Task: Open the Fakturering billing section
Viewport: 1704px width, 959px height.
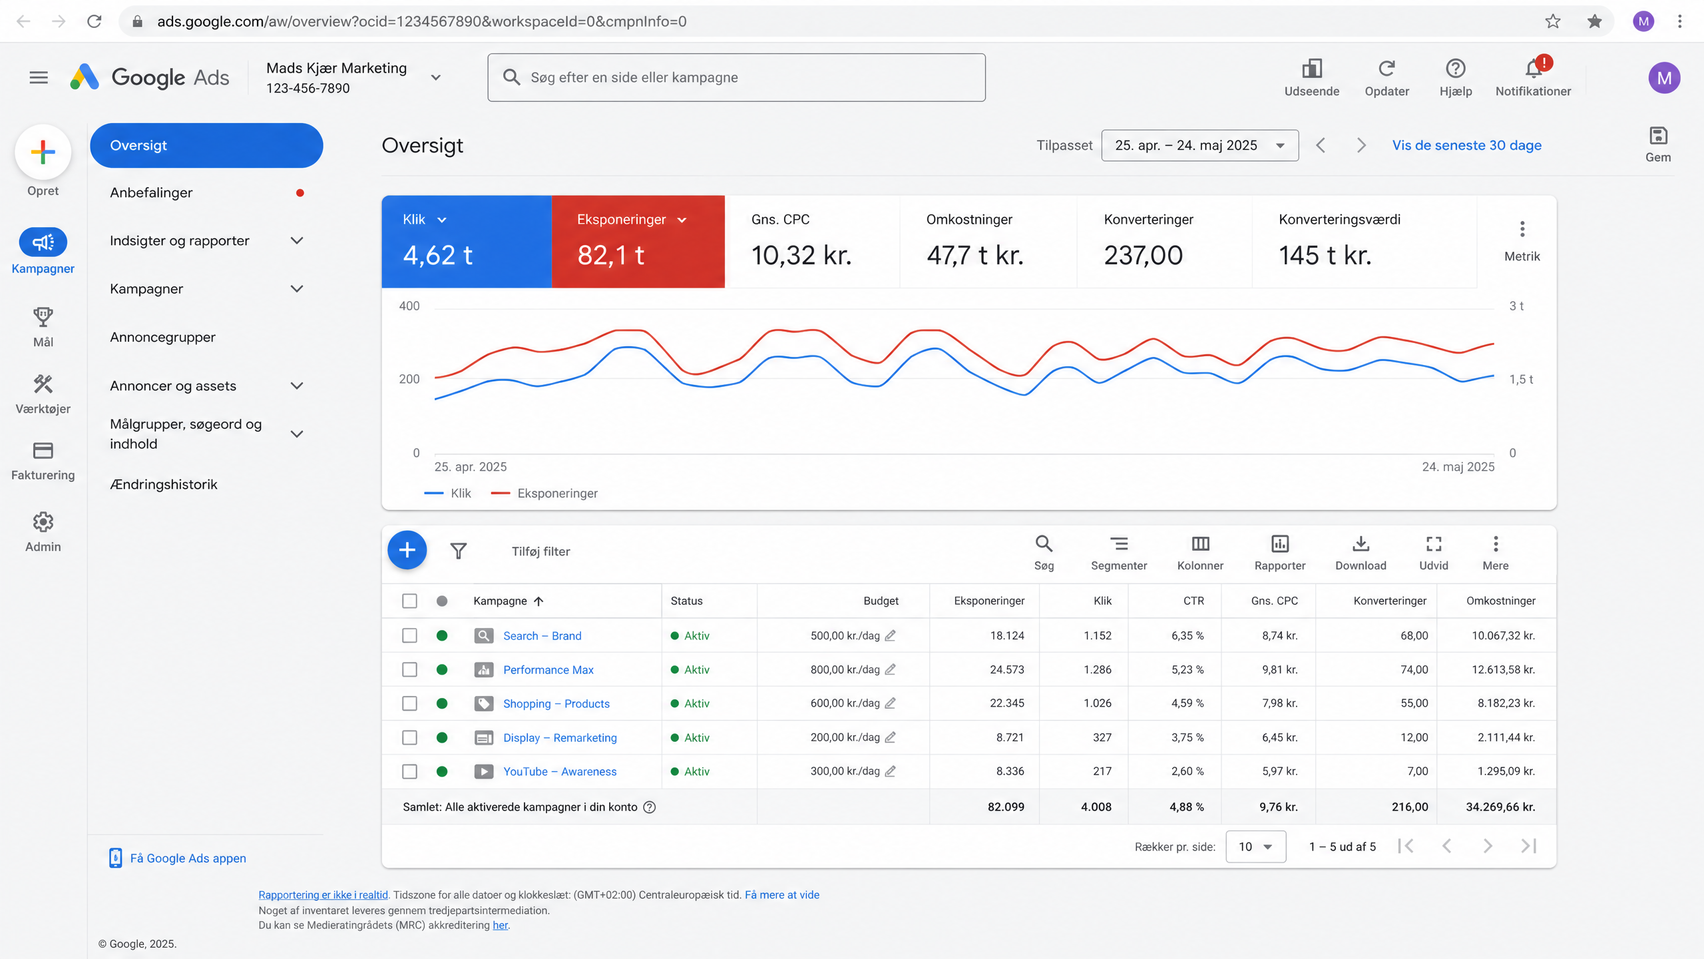Action: click(43, 461)
